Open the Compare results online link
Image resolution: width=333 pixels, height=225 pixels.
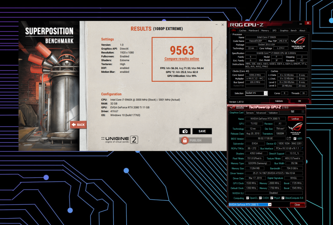182,59
